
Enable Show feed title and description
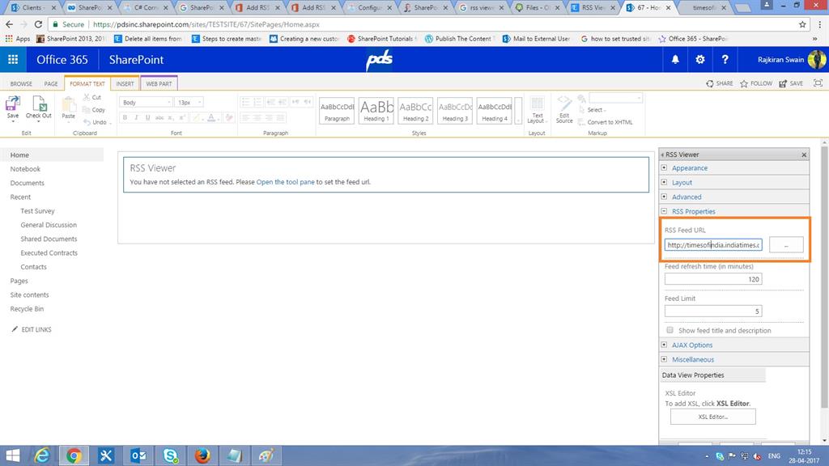pos(670,330)
